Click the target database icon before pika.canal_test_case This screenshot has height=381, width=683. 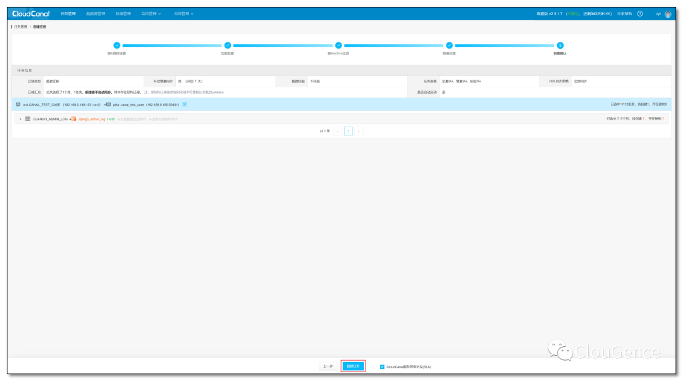109,104
